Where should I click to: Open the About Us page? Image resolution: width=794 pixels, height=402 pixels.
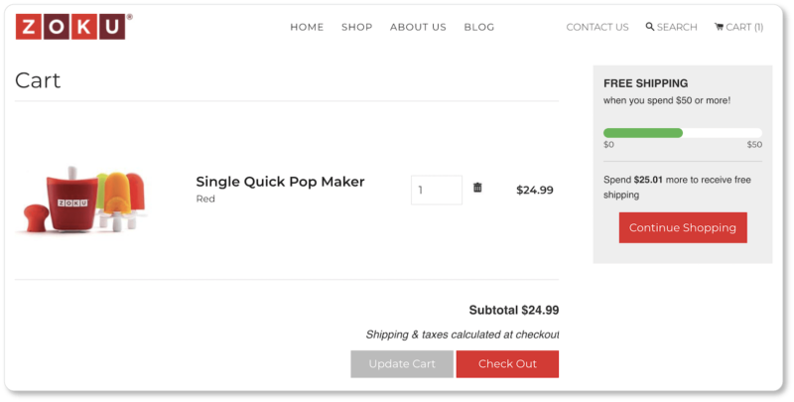click(418, 27)
